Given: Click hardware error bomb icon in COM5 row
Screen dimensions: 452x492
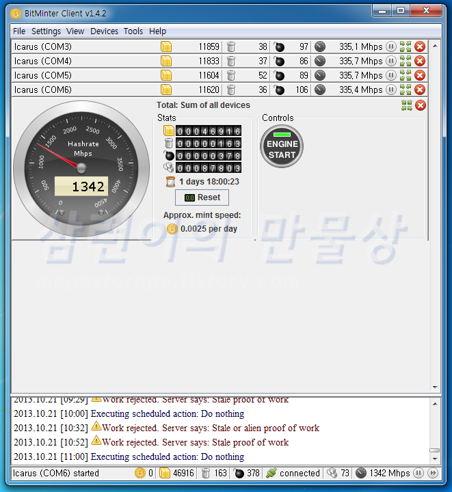Looking at the screenshot, I should (279, 75).
